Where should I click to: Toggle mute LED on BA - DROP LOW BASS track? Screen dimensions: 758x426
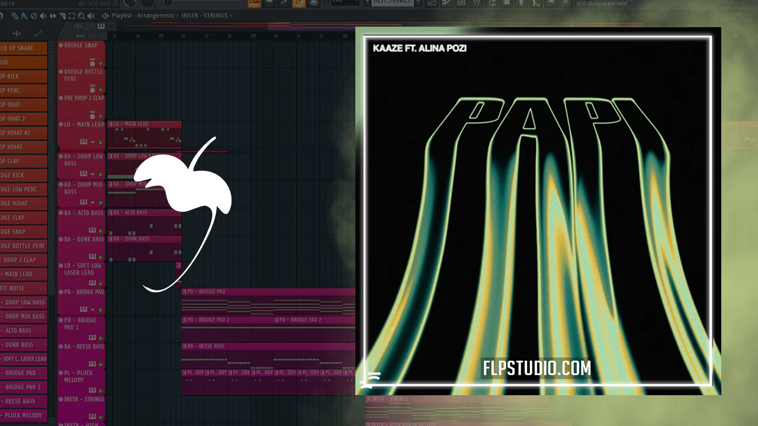pos(101,174)
